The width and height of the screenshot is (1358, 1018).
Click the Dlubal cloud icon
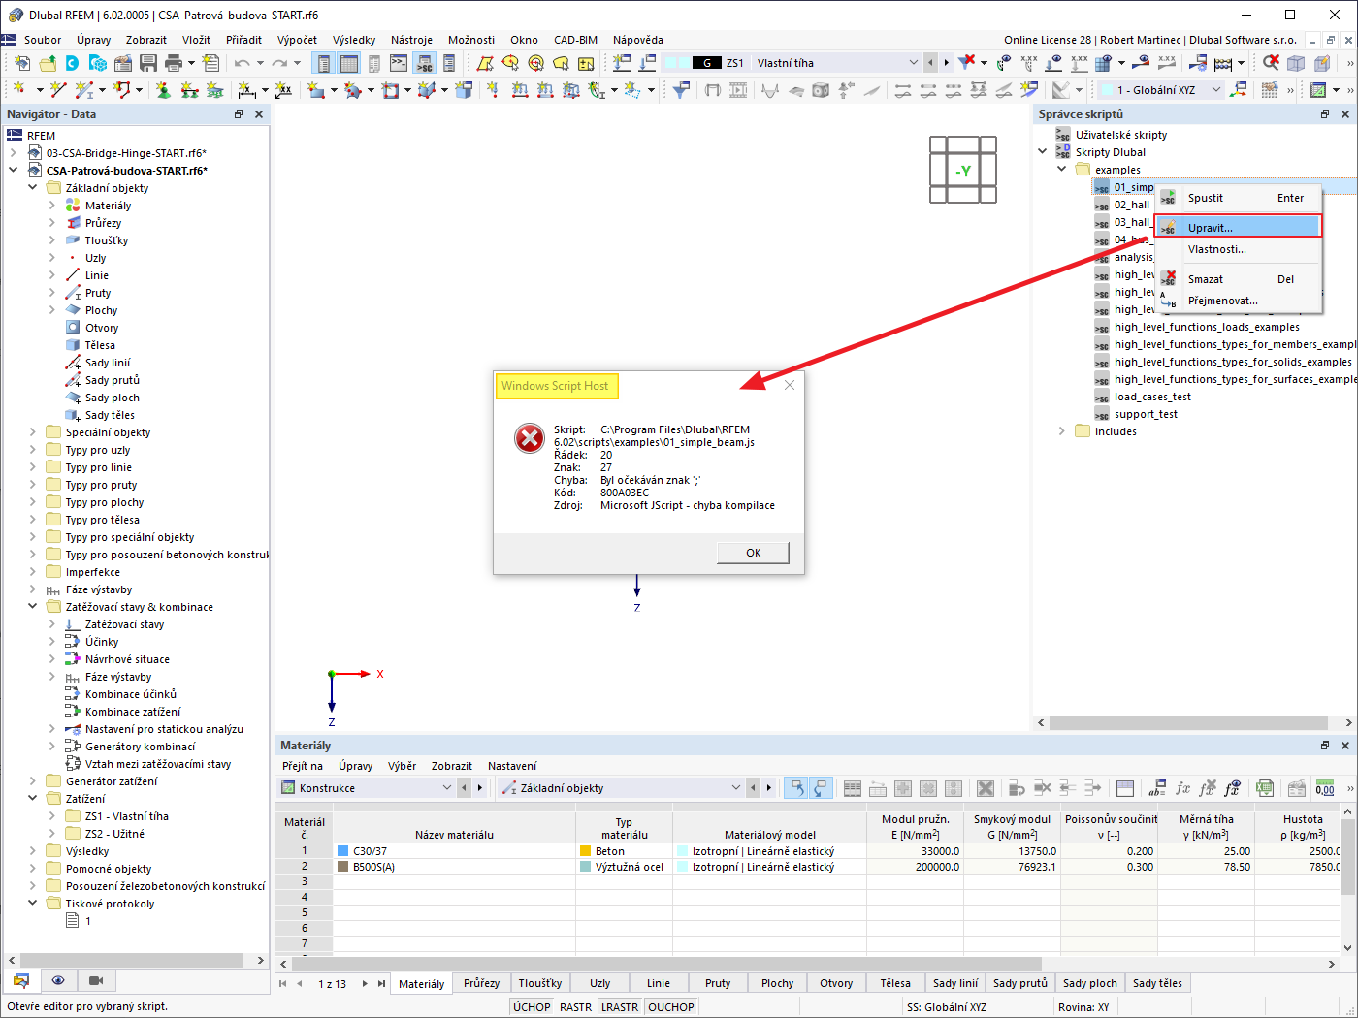[x=73, y=63]
